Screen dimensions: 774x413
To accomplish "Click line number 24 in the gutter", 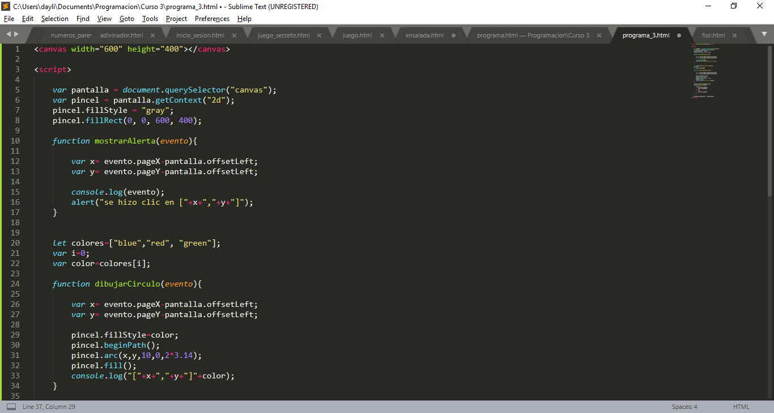I will (15, 284).
